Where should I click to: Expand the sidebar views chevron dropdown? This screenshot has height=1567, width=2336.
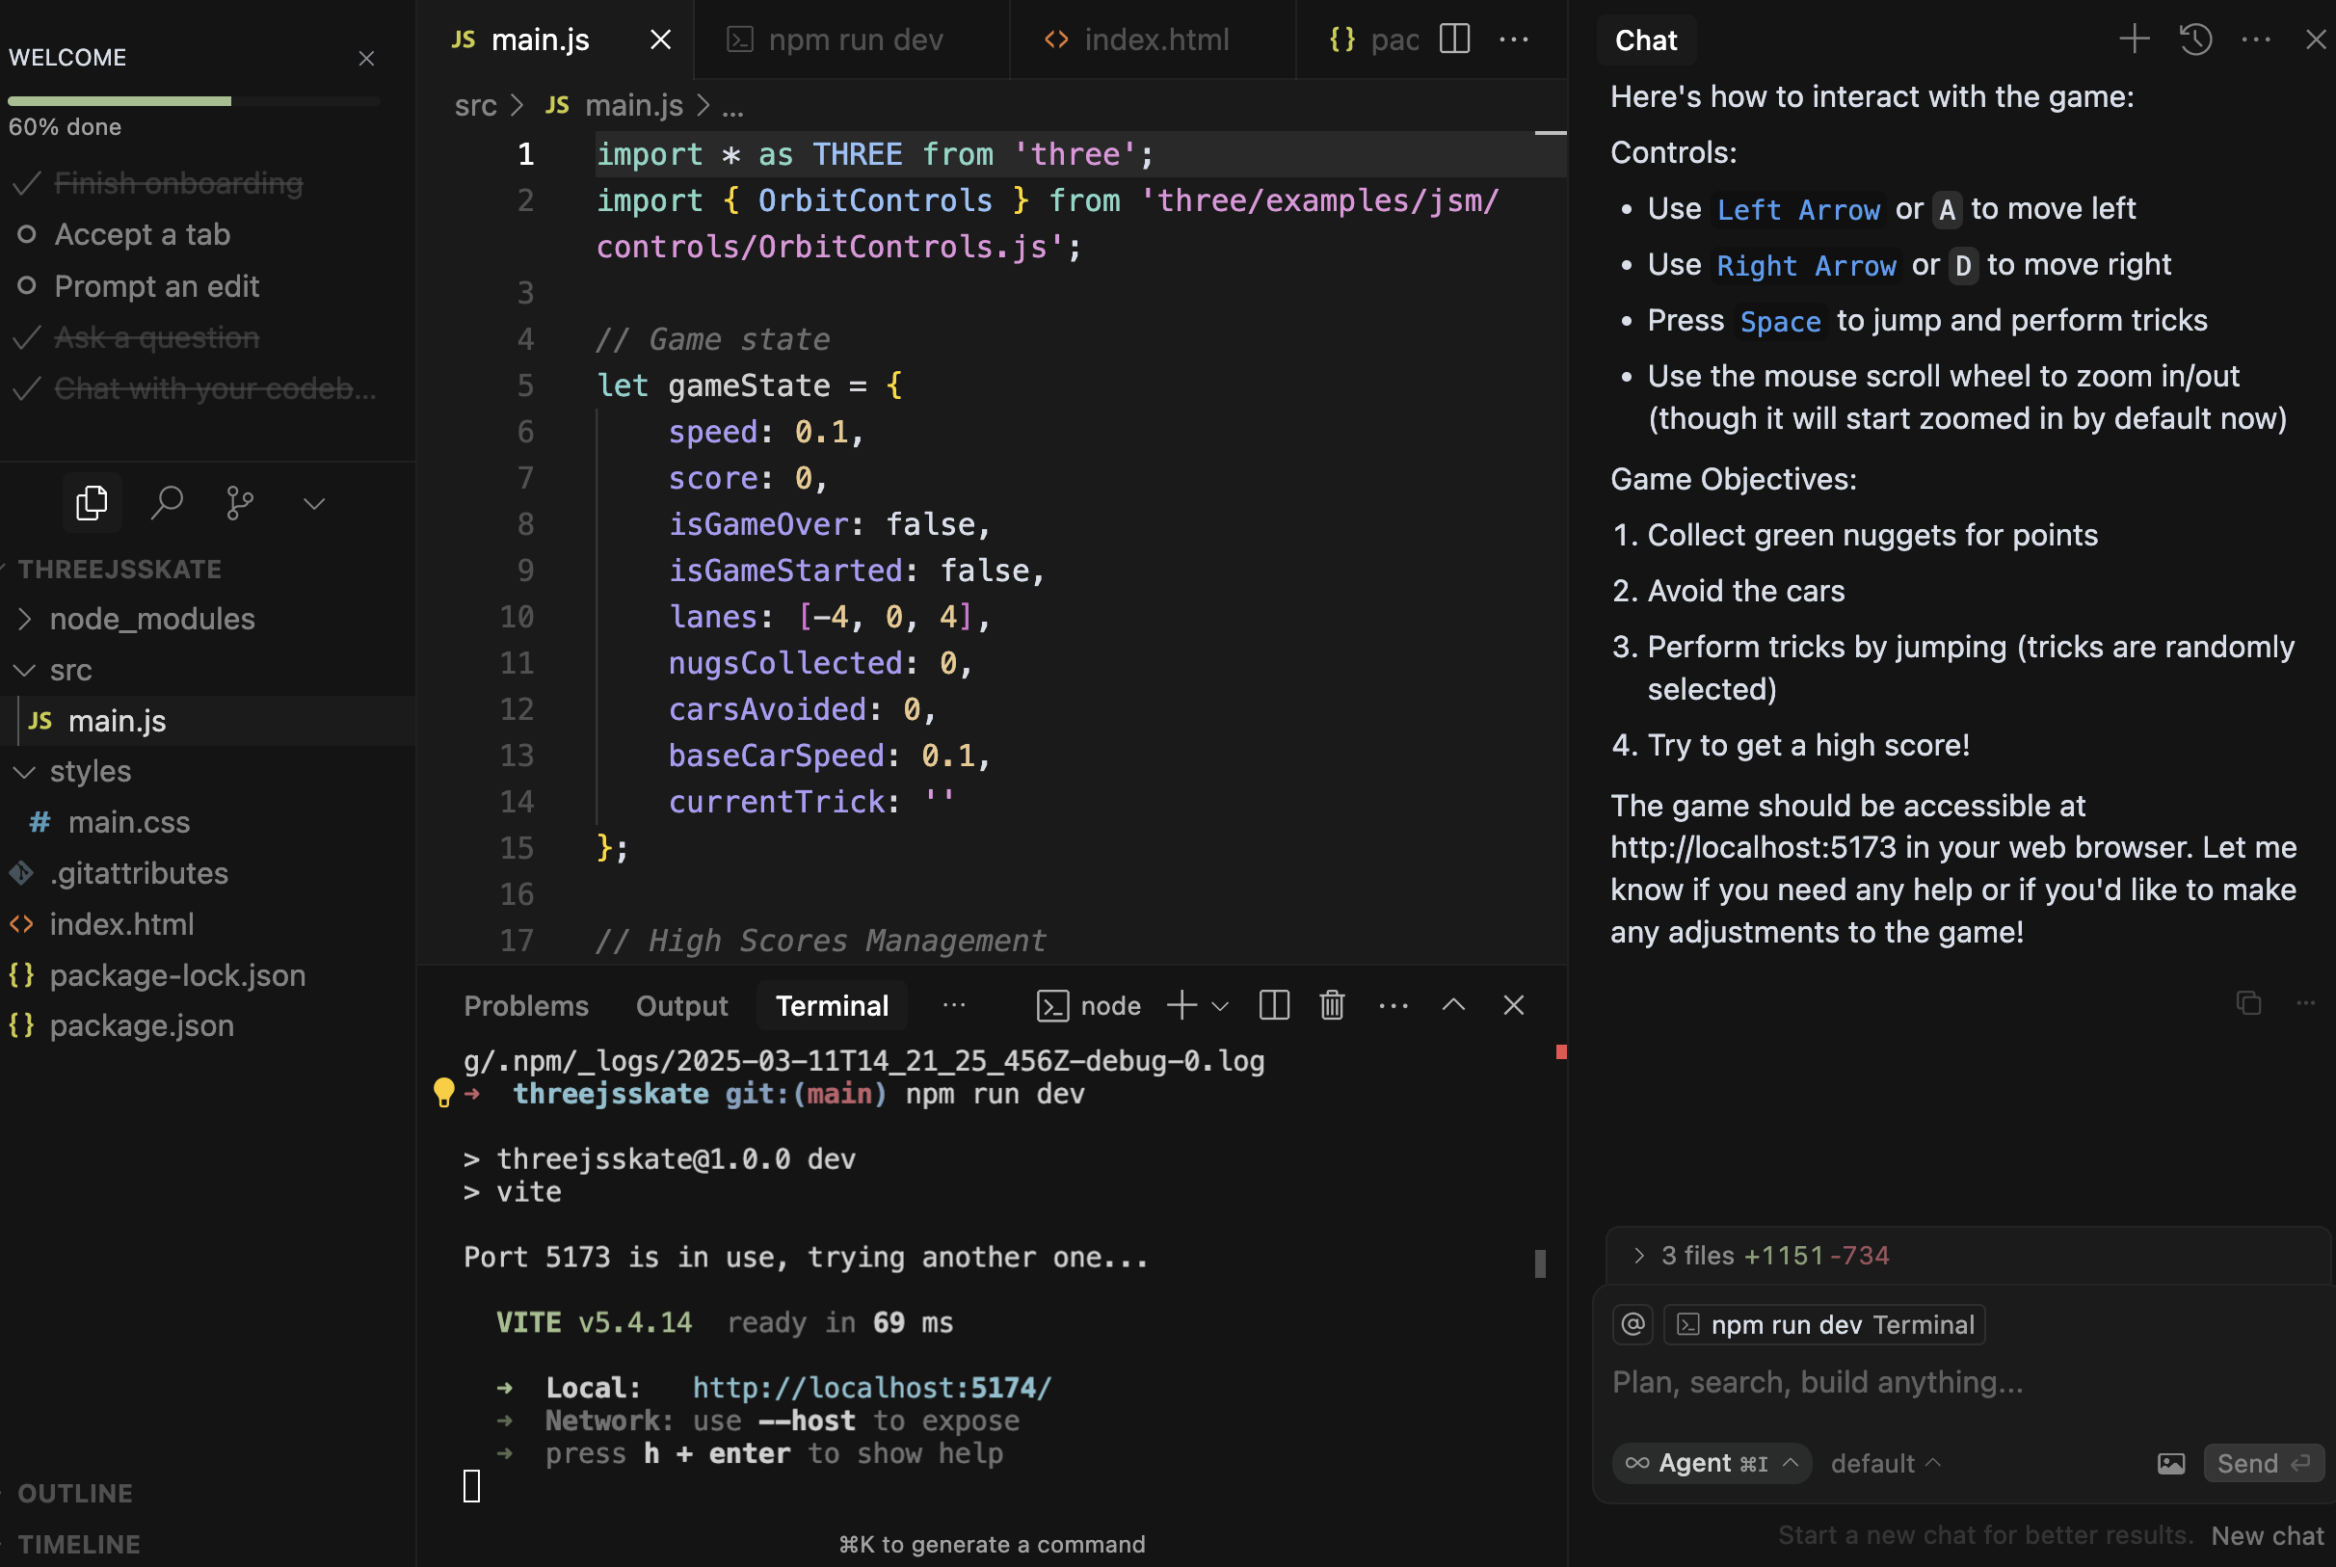314,504
